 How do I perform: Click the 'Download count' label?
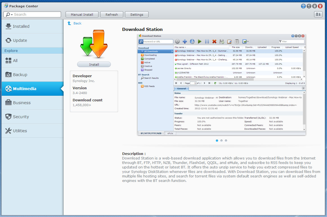(x=88, y=100)
